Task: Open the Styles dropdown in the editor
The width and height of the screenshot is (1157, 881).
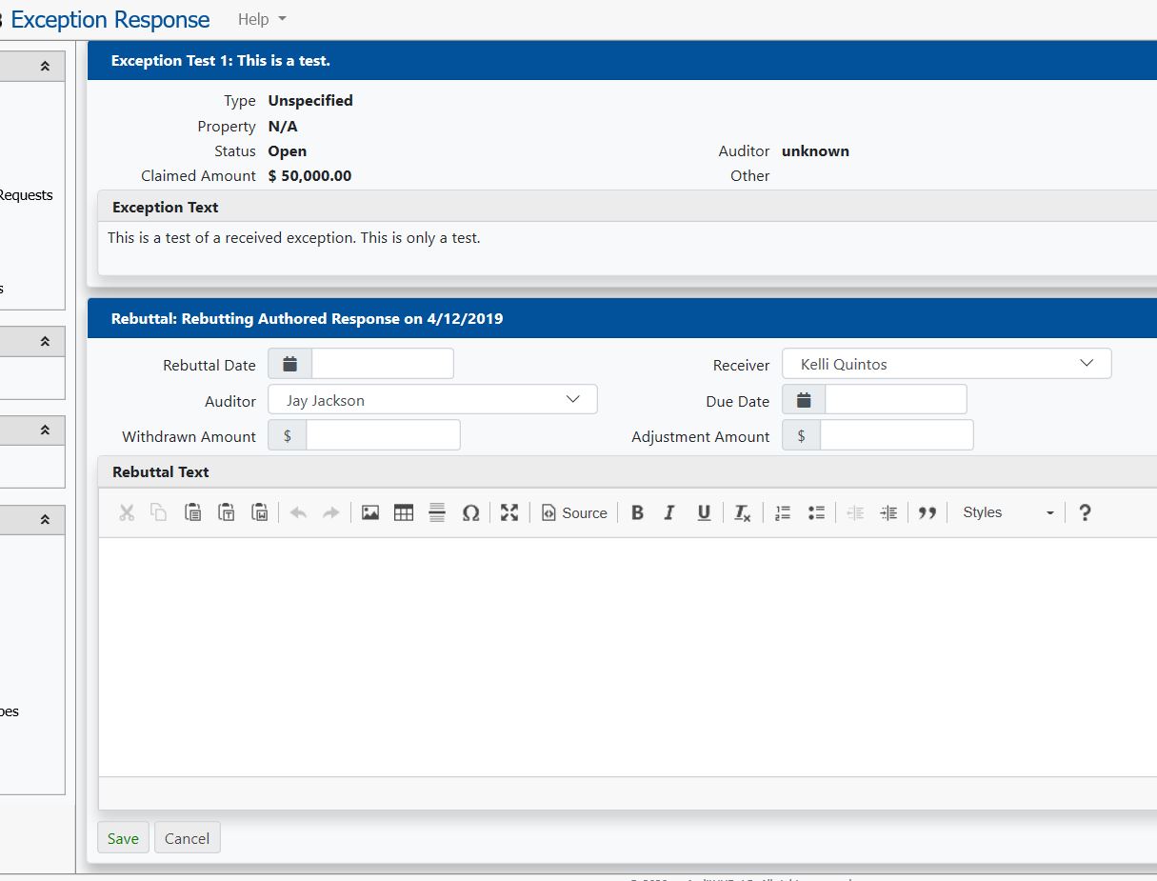Action: coord(1007,512)
